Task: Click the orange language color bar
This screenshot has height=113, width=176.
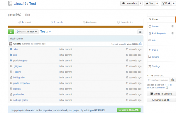Action: click(x=76, y=27)
